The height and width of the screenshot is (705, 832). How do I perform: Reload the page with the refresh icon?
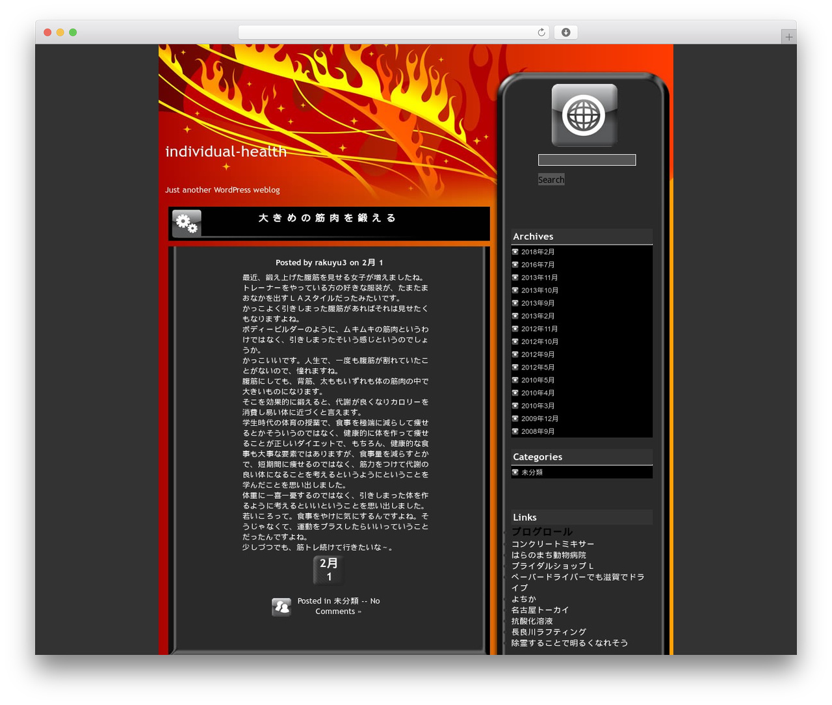coord(541,33)
